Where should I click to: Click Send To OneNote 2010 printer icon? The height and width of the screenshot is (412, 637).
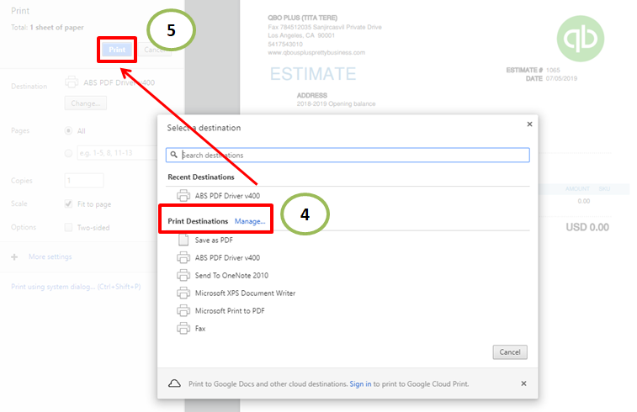click(183, 275)
